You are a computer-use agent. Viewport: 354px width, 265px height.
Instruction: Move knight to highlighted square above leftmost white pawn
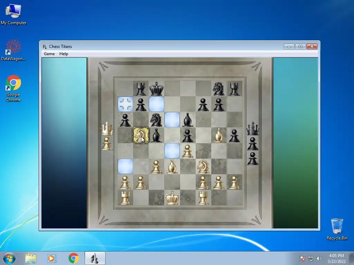coord(125,166)
